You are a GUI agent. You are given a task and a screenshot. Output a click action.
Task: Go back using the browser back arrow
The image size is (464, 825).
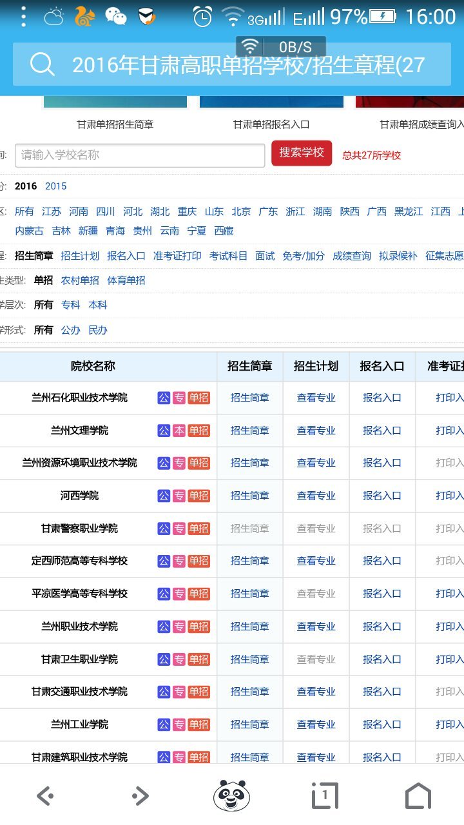tap(45, 796)
